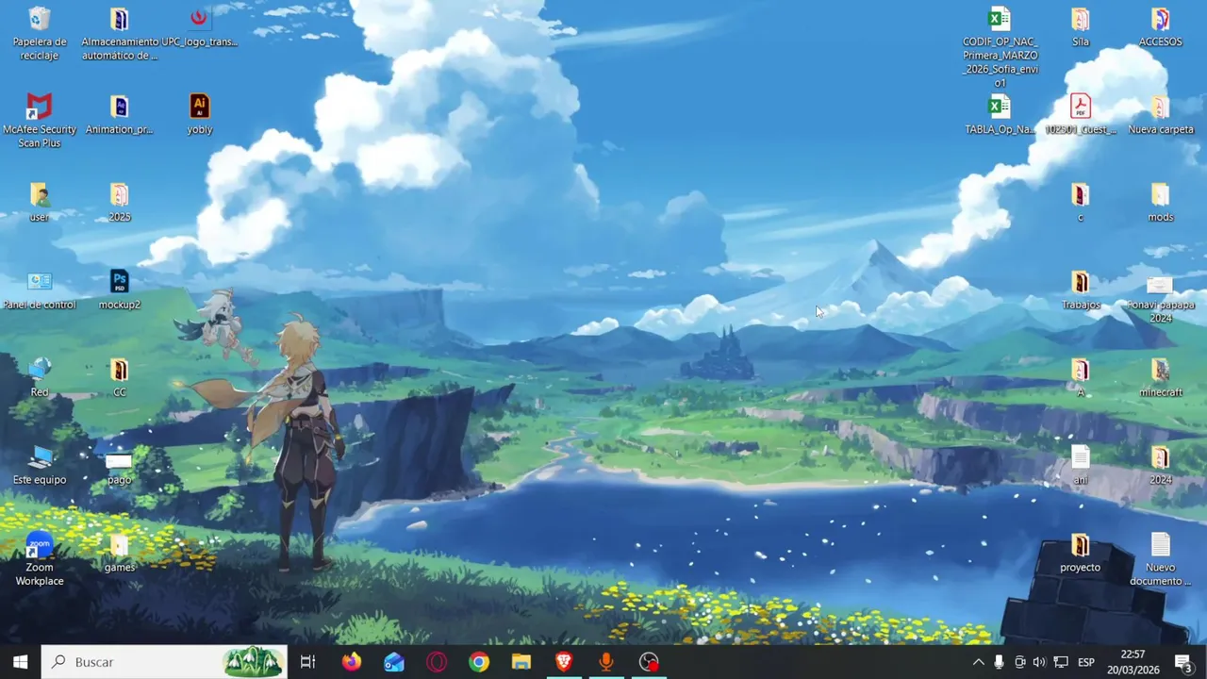The image size is (1207, 679).
Task: Select the ani text document
Action: [x=1081, y=465]
